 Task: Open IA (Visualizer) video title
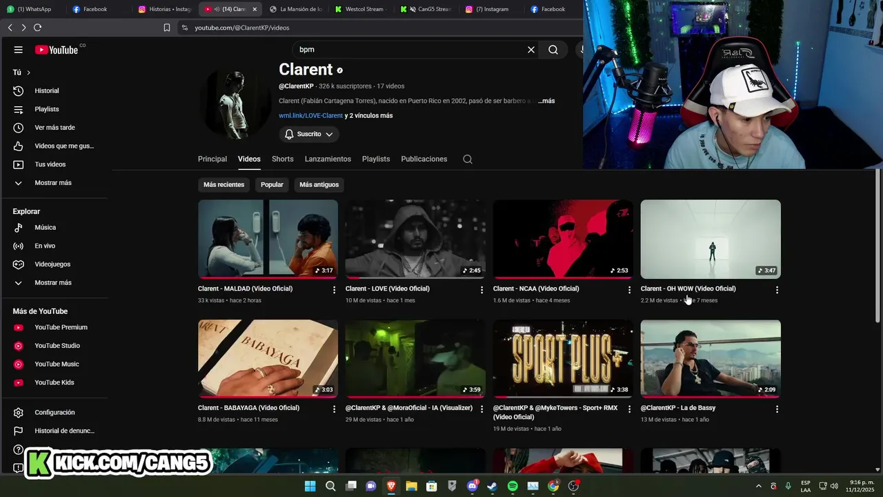409,409
